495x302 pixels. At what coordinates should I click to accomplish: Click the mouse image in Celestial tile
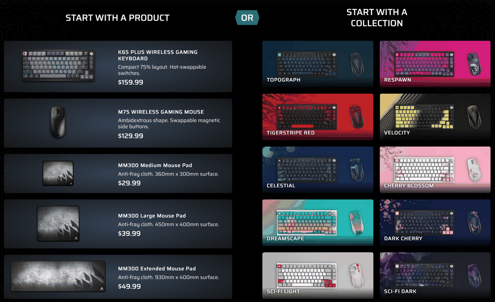coord(356,170)
